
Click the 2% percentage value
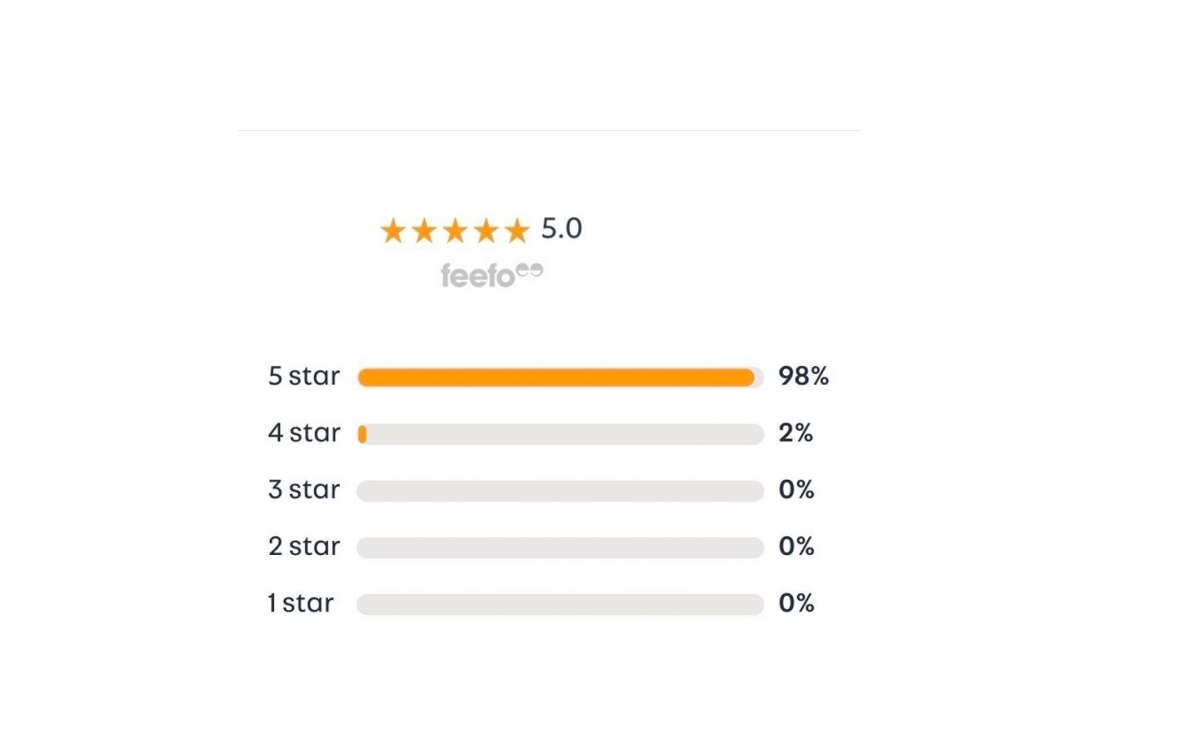796,433
